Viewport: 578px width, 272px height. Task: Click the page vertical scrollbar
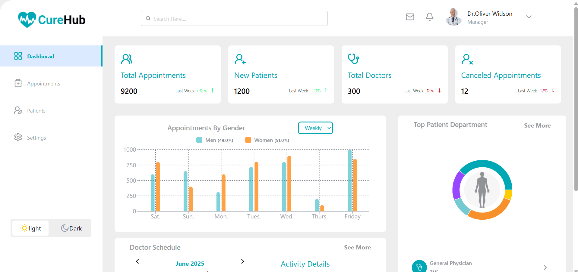[x=576, y=99]
